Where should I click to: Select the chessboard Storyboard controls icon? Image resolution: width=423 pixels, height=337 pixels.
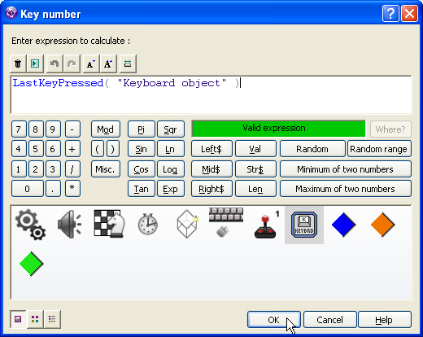tap(109, 224)
